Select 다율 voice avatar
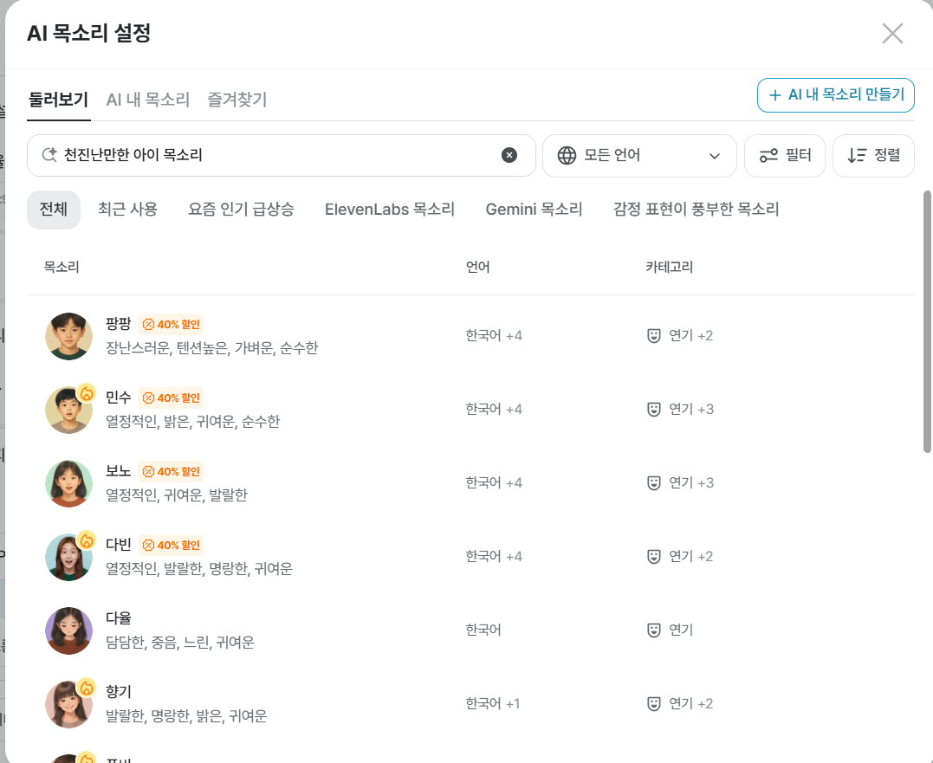The image size is (933, 763). 69,630
